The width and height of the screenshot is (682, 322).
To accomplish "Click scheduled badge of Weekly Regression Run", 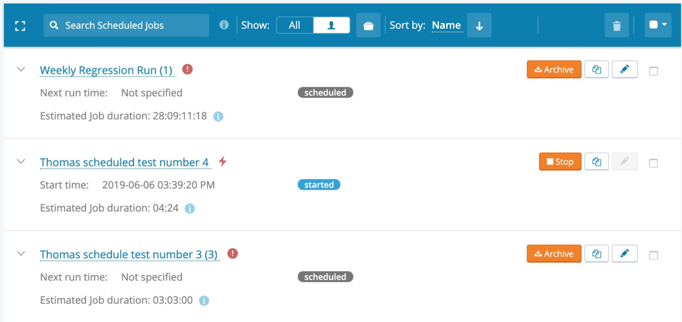I will 325,92.
